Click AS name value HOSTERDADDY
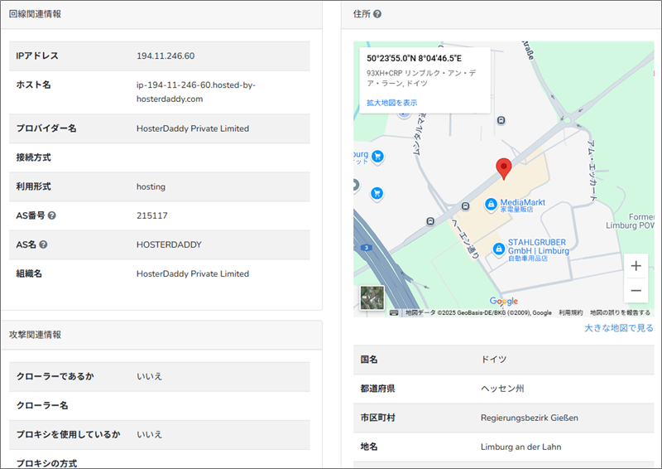This screenshot has height=469, width=662. pyautogui.click(x=169, y=244)
